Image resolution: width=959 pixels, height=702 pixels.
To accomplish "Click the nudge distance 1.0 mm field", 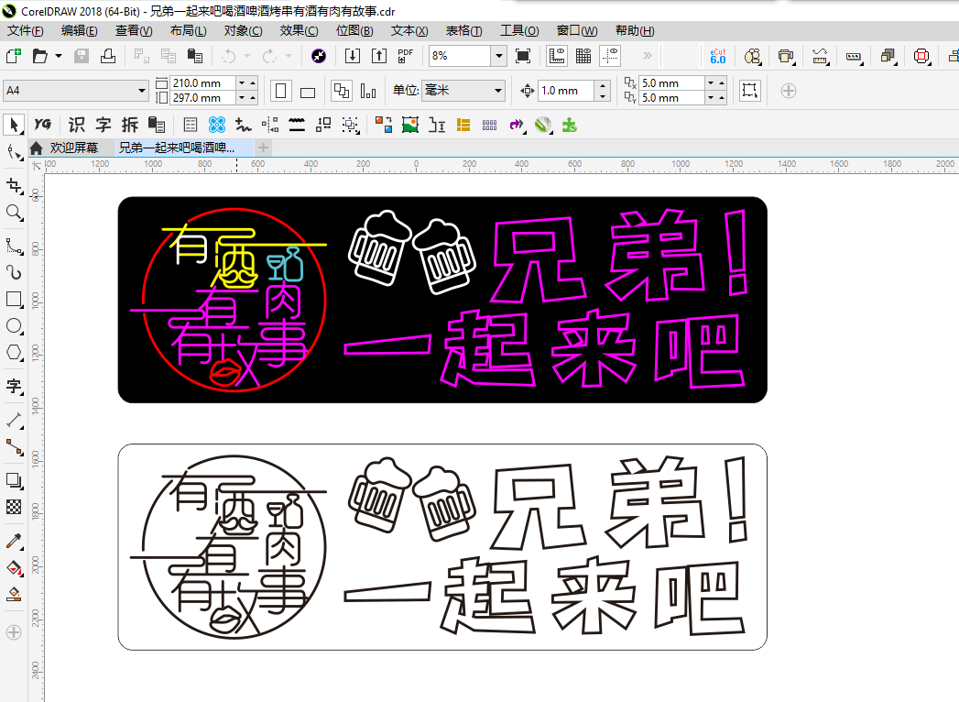I will [x=566, y=91].
